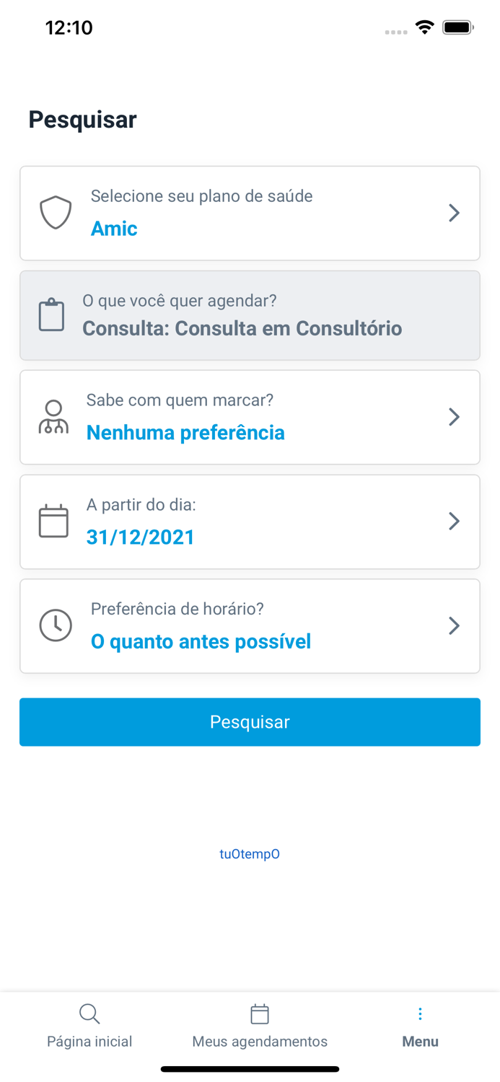
Task: Click the search icon above Página inicial
Action: pos(89,1013)
